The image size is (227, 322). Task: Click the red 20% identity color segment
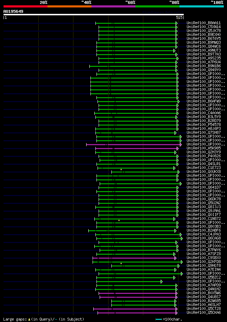26,6
